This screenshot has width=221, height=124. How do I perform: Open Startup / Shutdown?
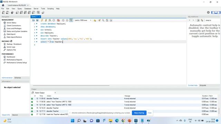tap(14, 44)
